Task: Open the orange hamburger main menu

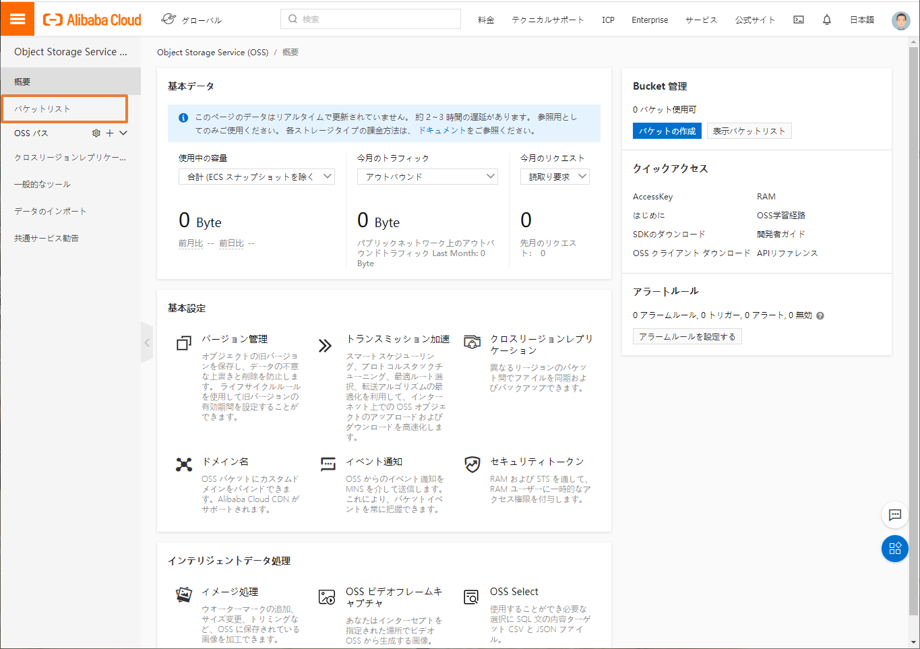Action: pos(18,19)
